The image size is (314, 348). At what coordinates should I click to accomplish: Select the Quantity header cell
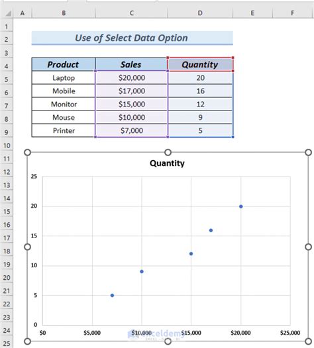200,64
